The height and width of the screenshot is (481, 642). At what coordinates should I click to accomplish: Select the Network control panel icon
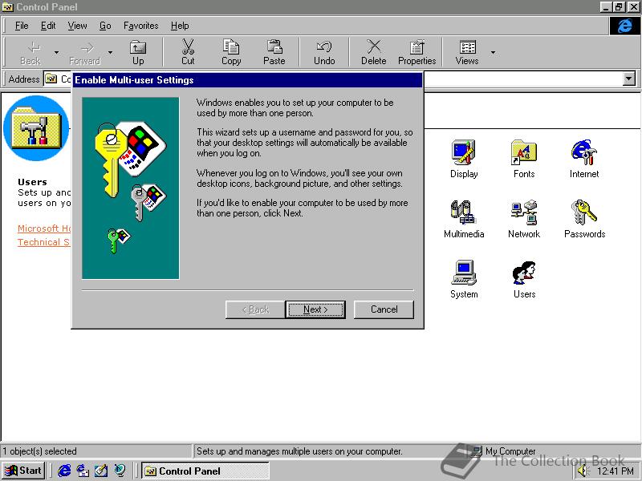click(x=524, y=219)
